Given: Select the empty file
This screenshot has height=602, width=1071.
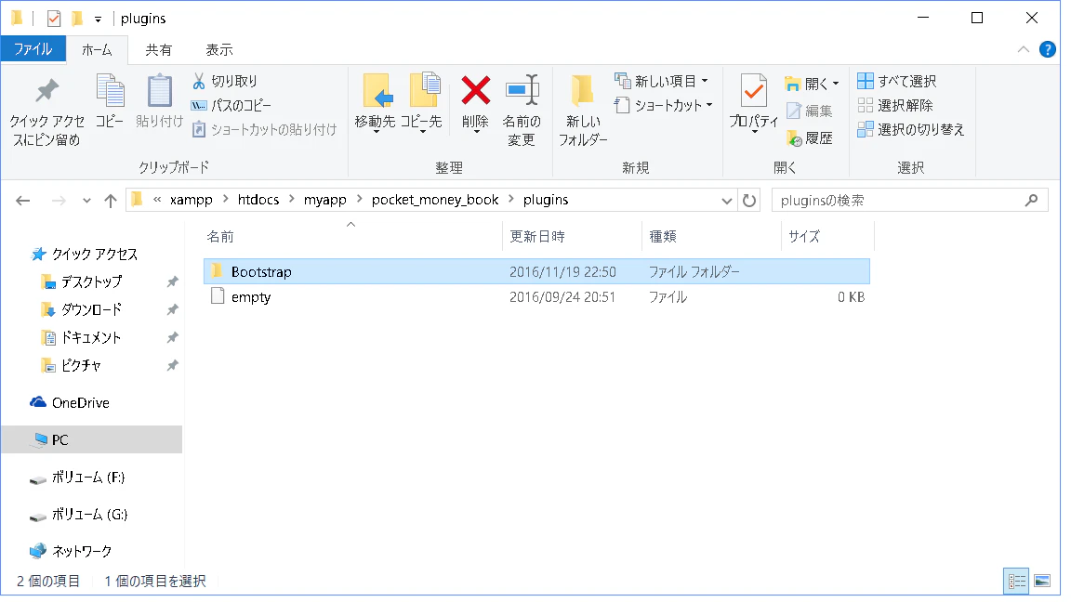Looking at the screenshot, I should click(x=536, y=297).
